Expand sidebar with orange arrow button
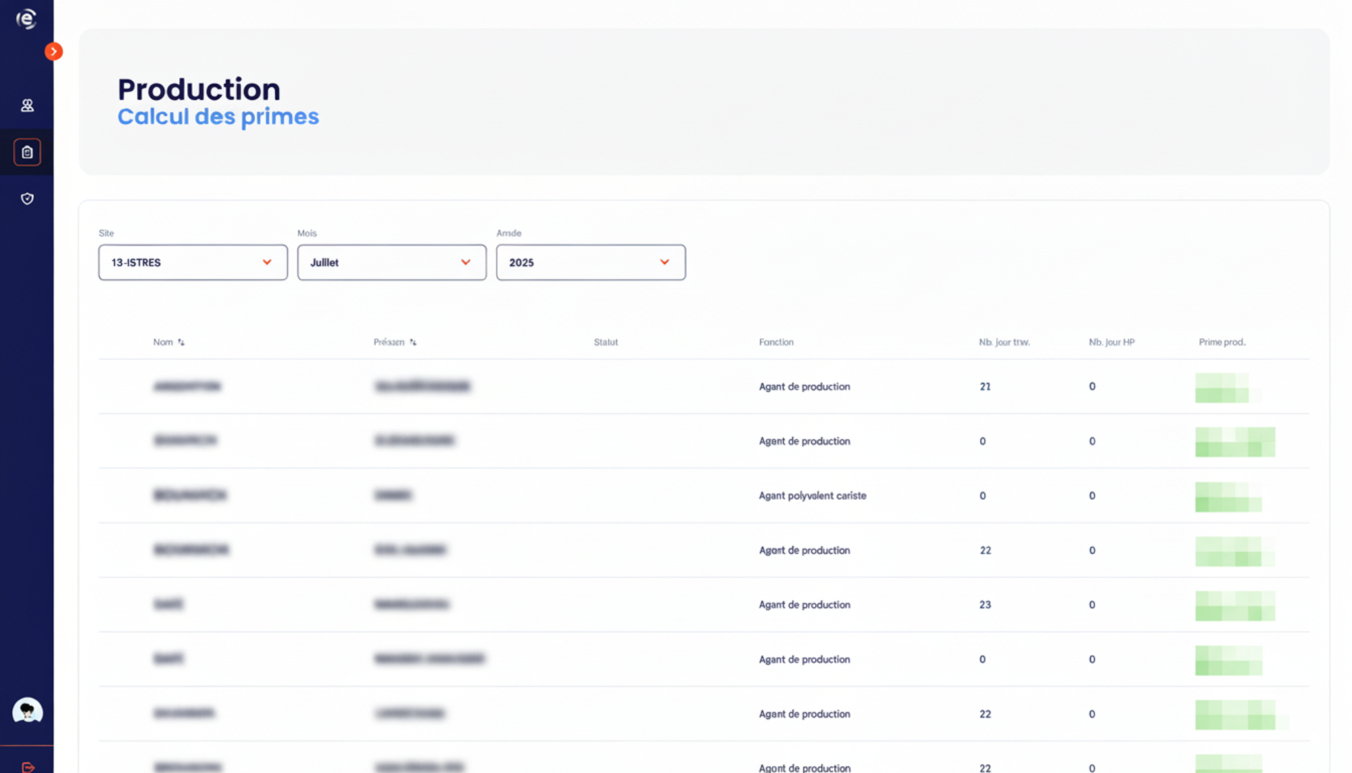Viewport: 1352px width, 773px height. [53, 51]
